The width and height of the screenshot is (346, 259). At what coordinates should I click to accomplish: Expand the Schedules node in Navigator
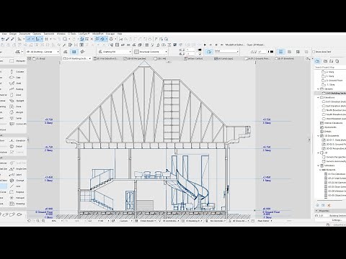coord(318,165)
